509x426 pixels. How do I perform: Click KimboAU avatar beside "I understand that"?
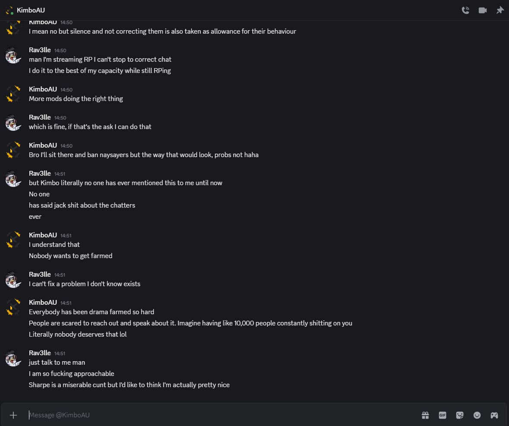point(13,240)
